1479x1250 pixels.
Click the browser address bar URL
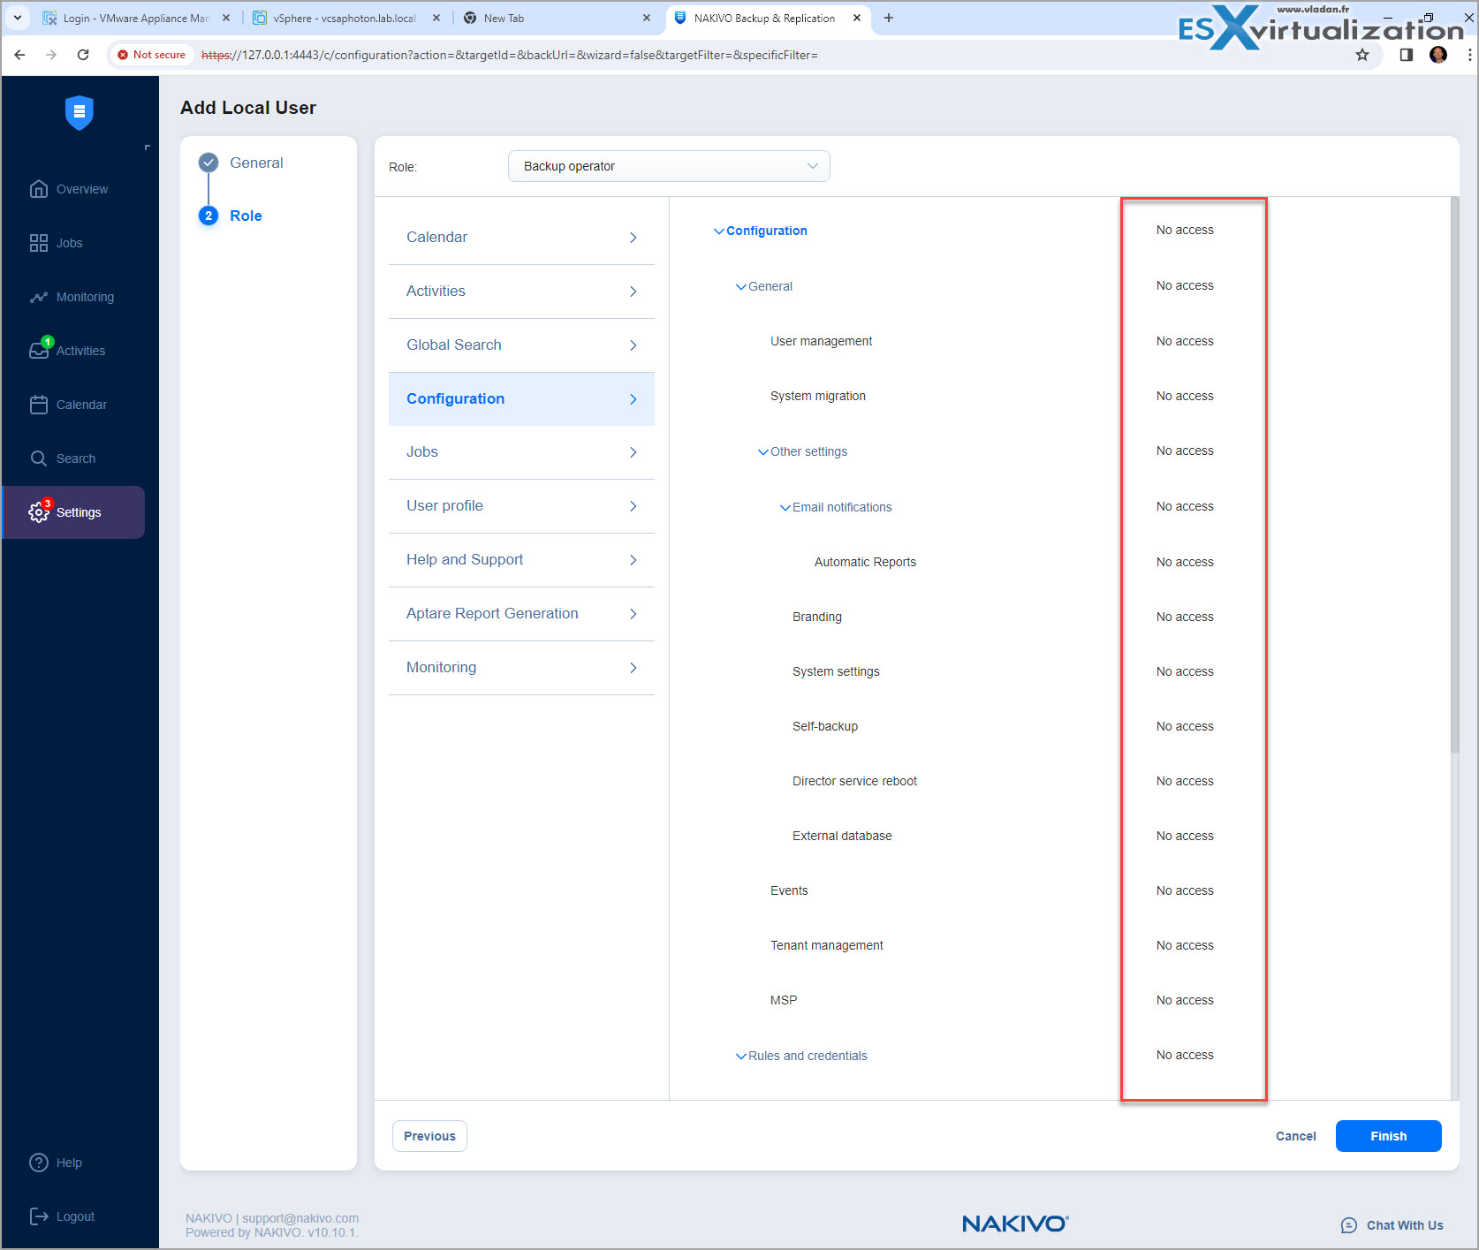point(510,55)
